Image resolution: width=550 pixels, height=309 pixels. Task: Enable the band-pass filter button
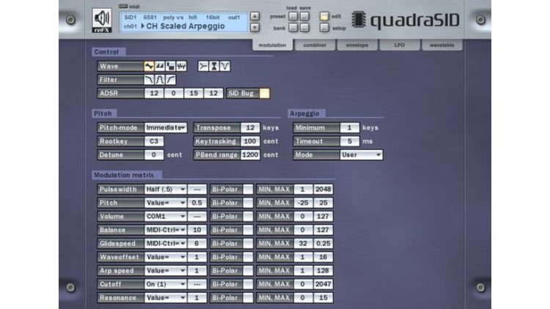160,80
